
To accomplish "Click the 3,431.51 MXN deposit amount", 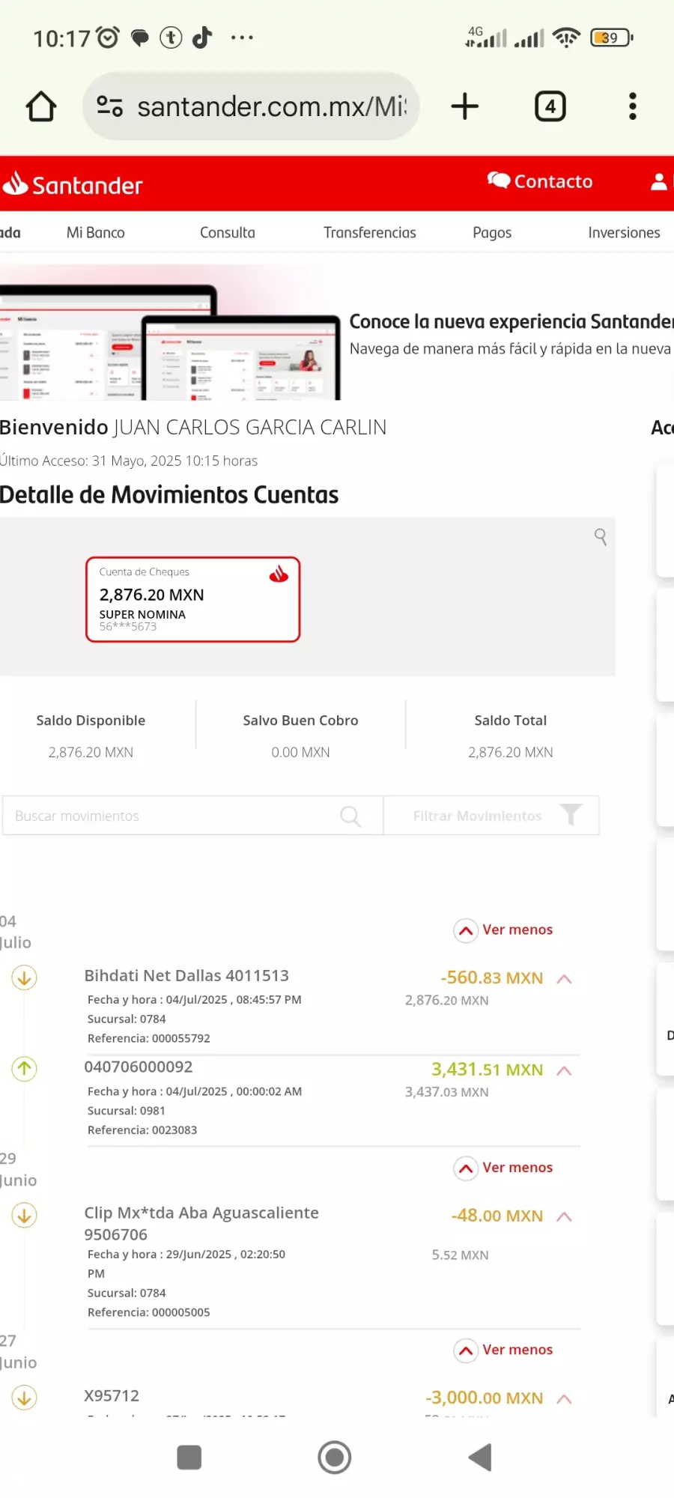I will 487,1070.
